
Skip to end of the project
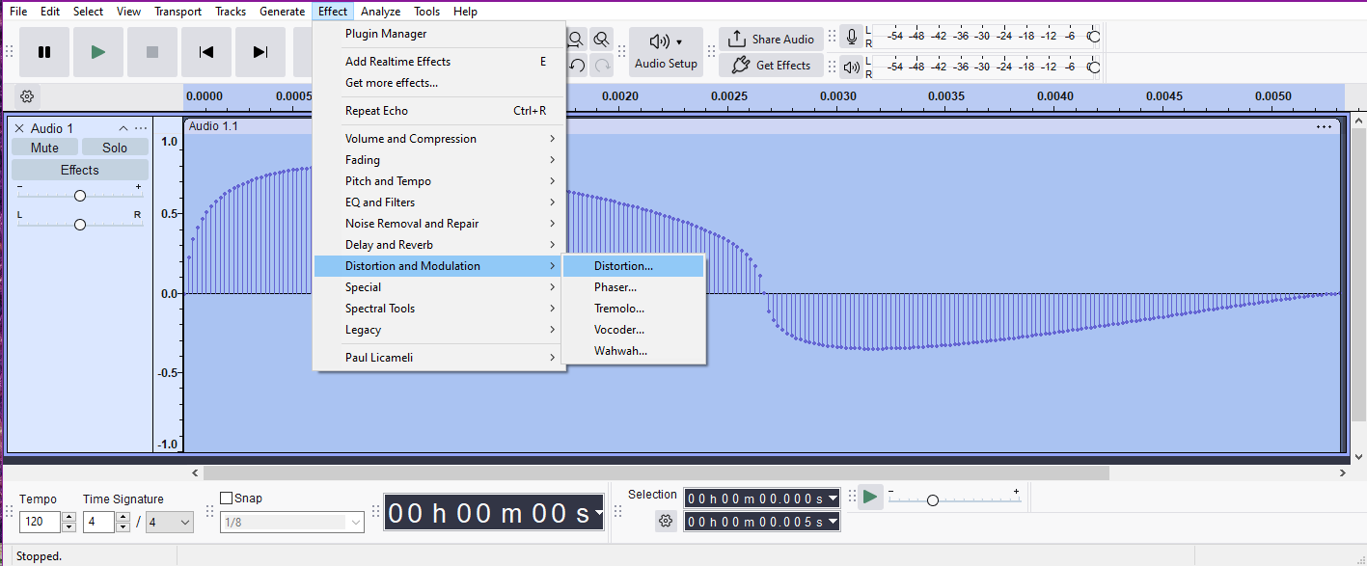[260, 52]
